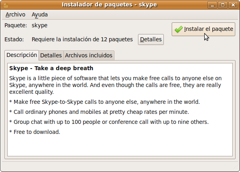Click the green checkmark install icon

(x=179, y=29)
